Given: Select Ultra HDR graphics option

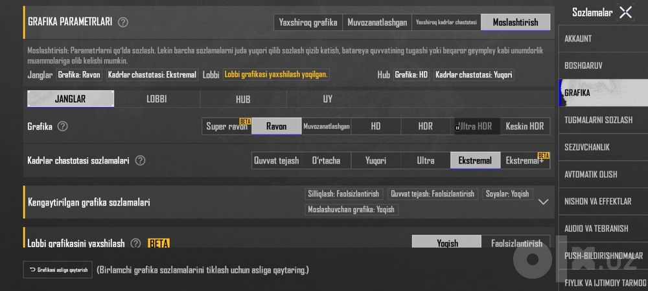Looking at the screenshot, I should click(x=475, y=126).
